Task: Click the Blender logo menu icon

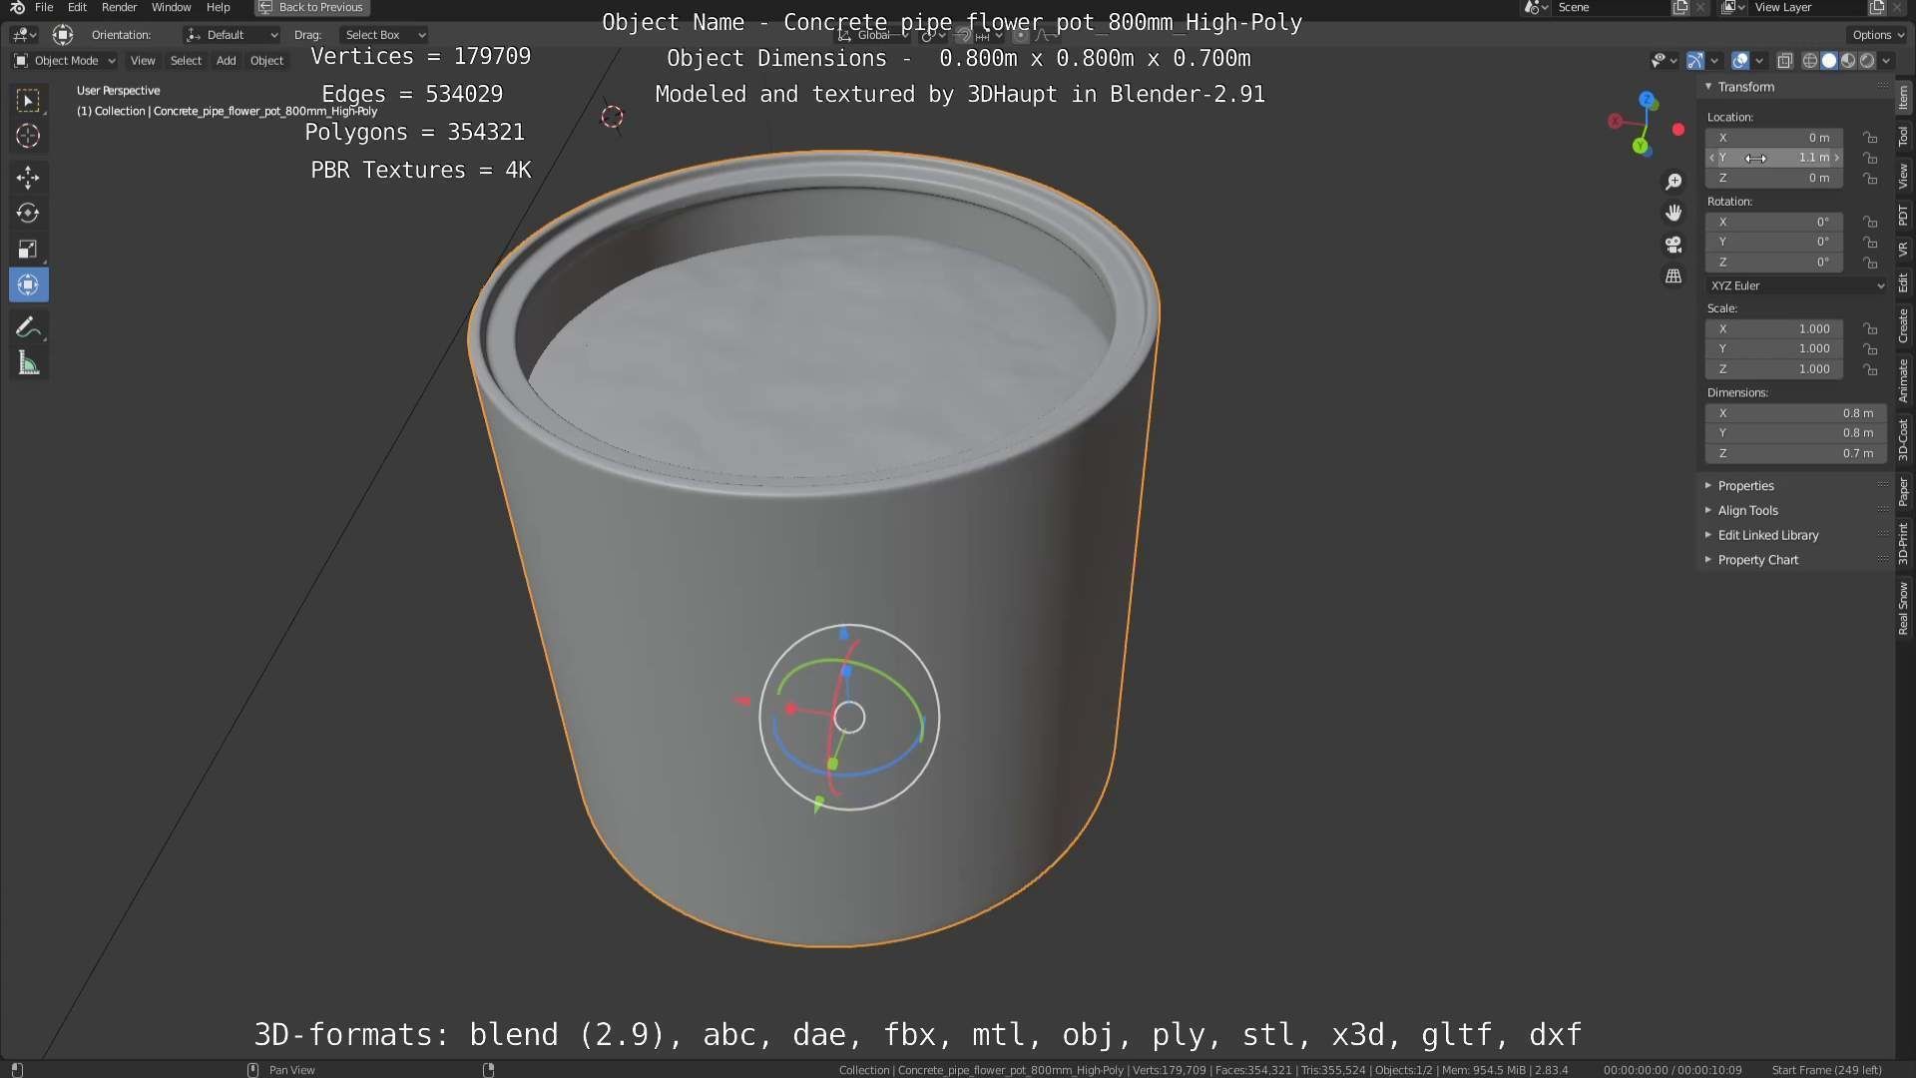Action: pyautogui.click(x=17, y=7)
